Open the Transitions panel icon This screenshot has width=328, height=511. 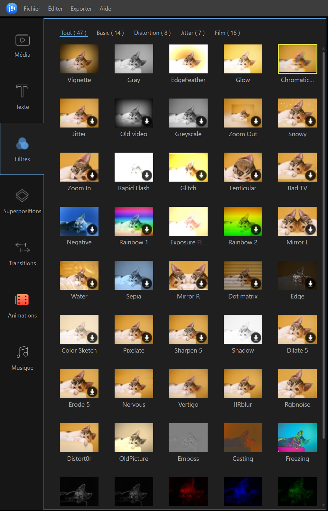[x=22, y=248]
